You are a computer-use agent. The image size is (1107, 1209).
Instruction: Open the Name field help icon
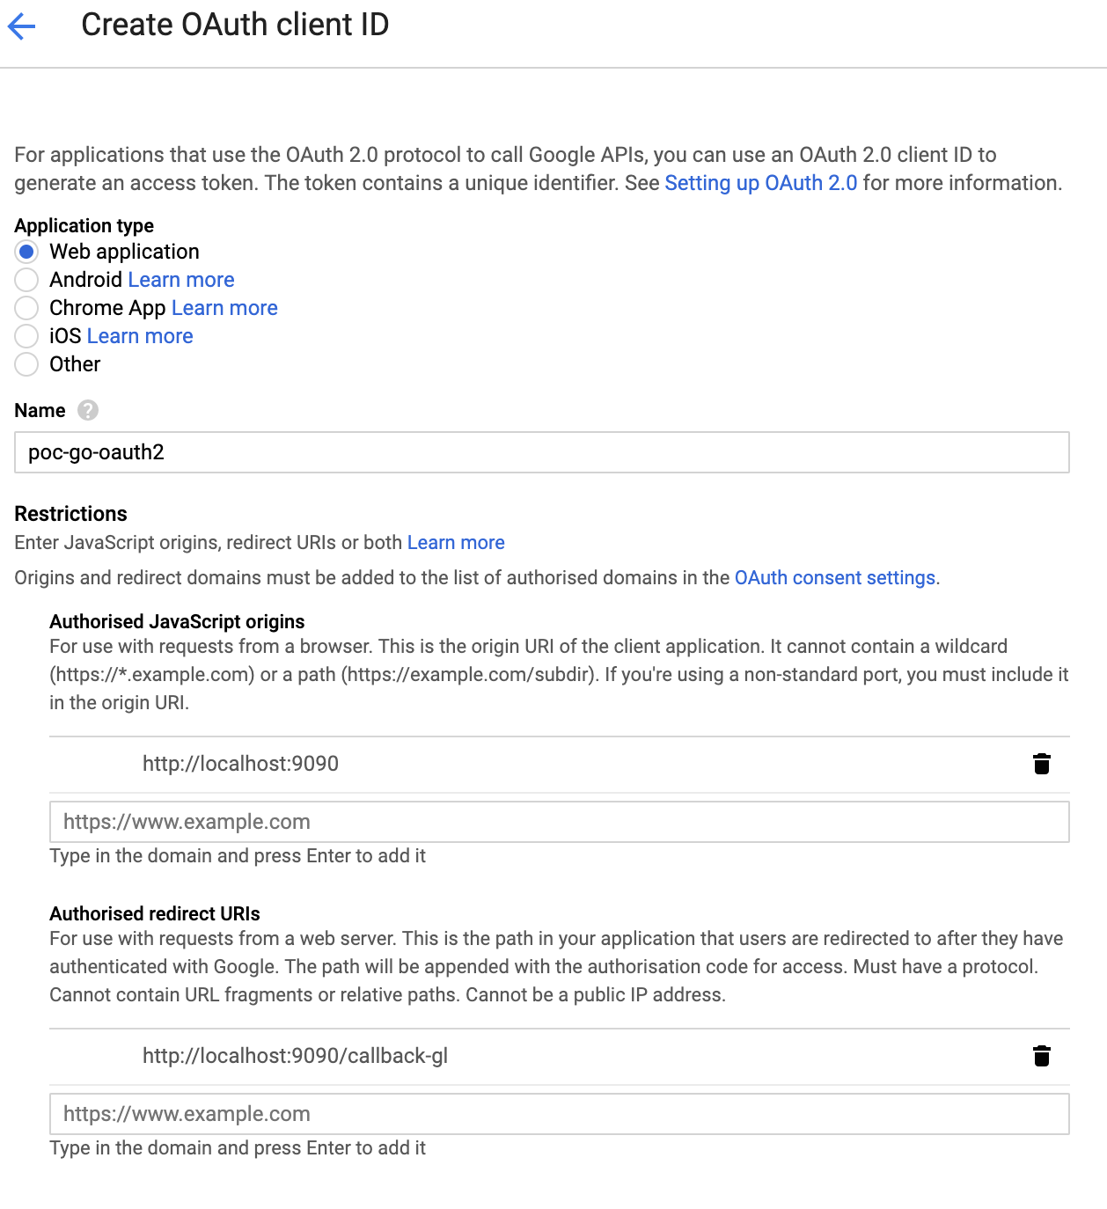click(88, 410)
